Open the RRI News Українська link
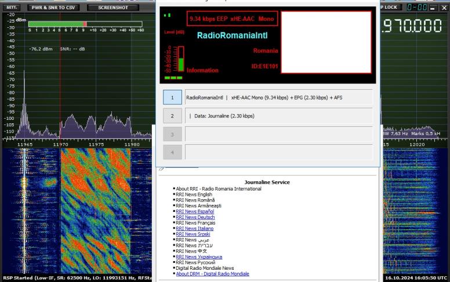 click(x=199, y=257)
